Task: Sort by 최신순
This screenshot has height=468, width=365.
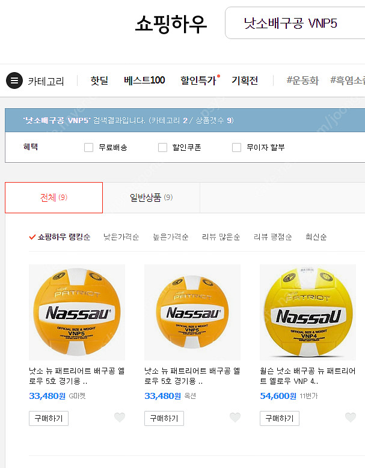Action: (x=316, y=237)
